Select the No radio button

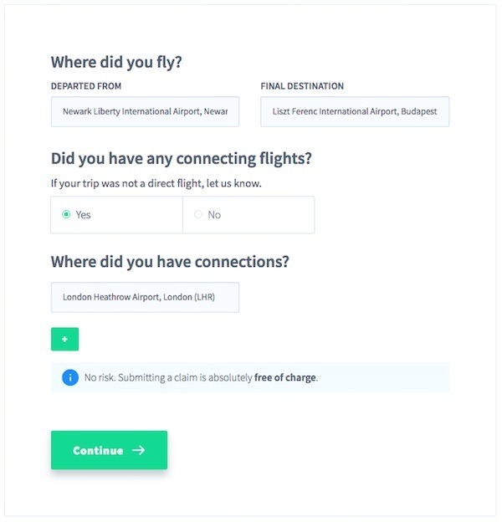tap(198, 214)
